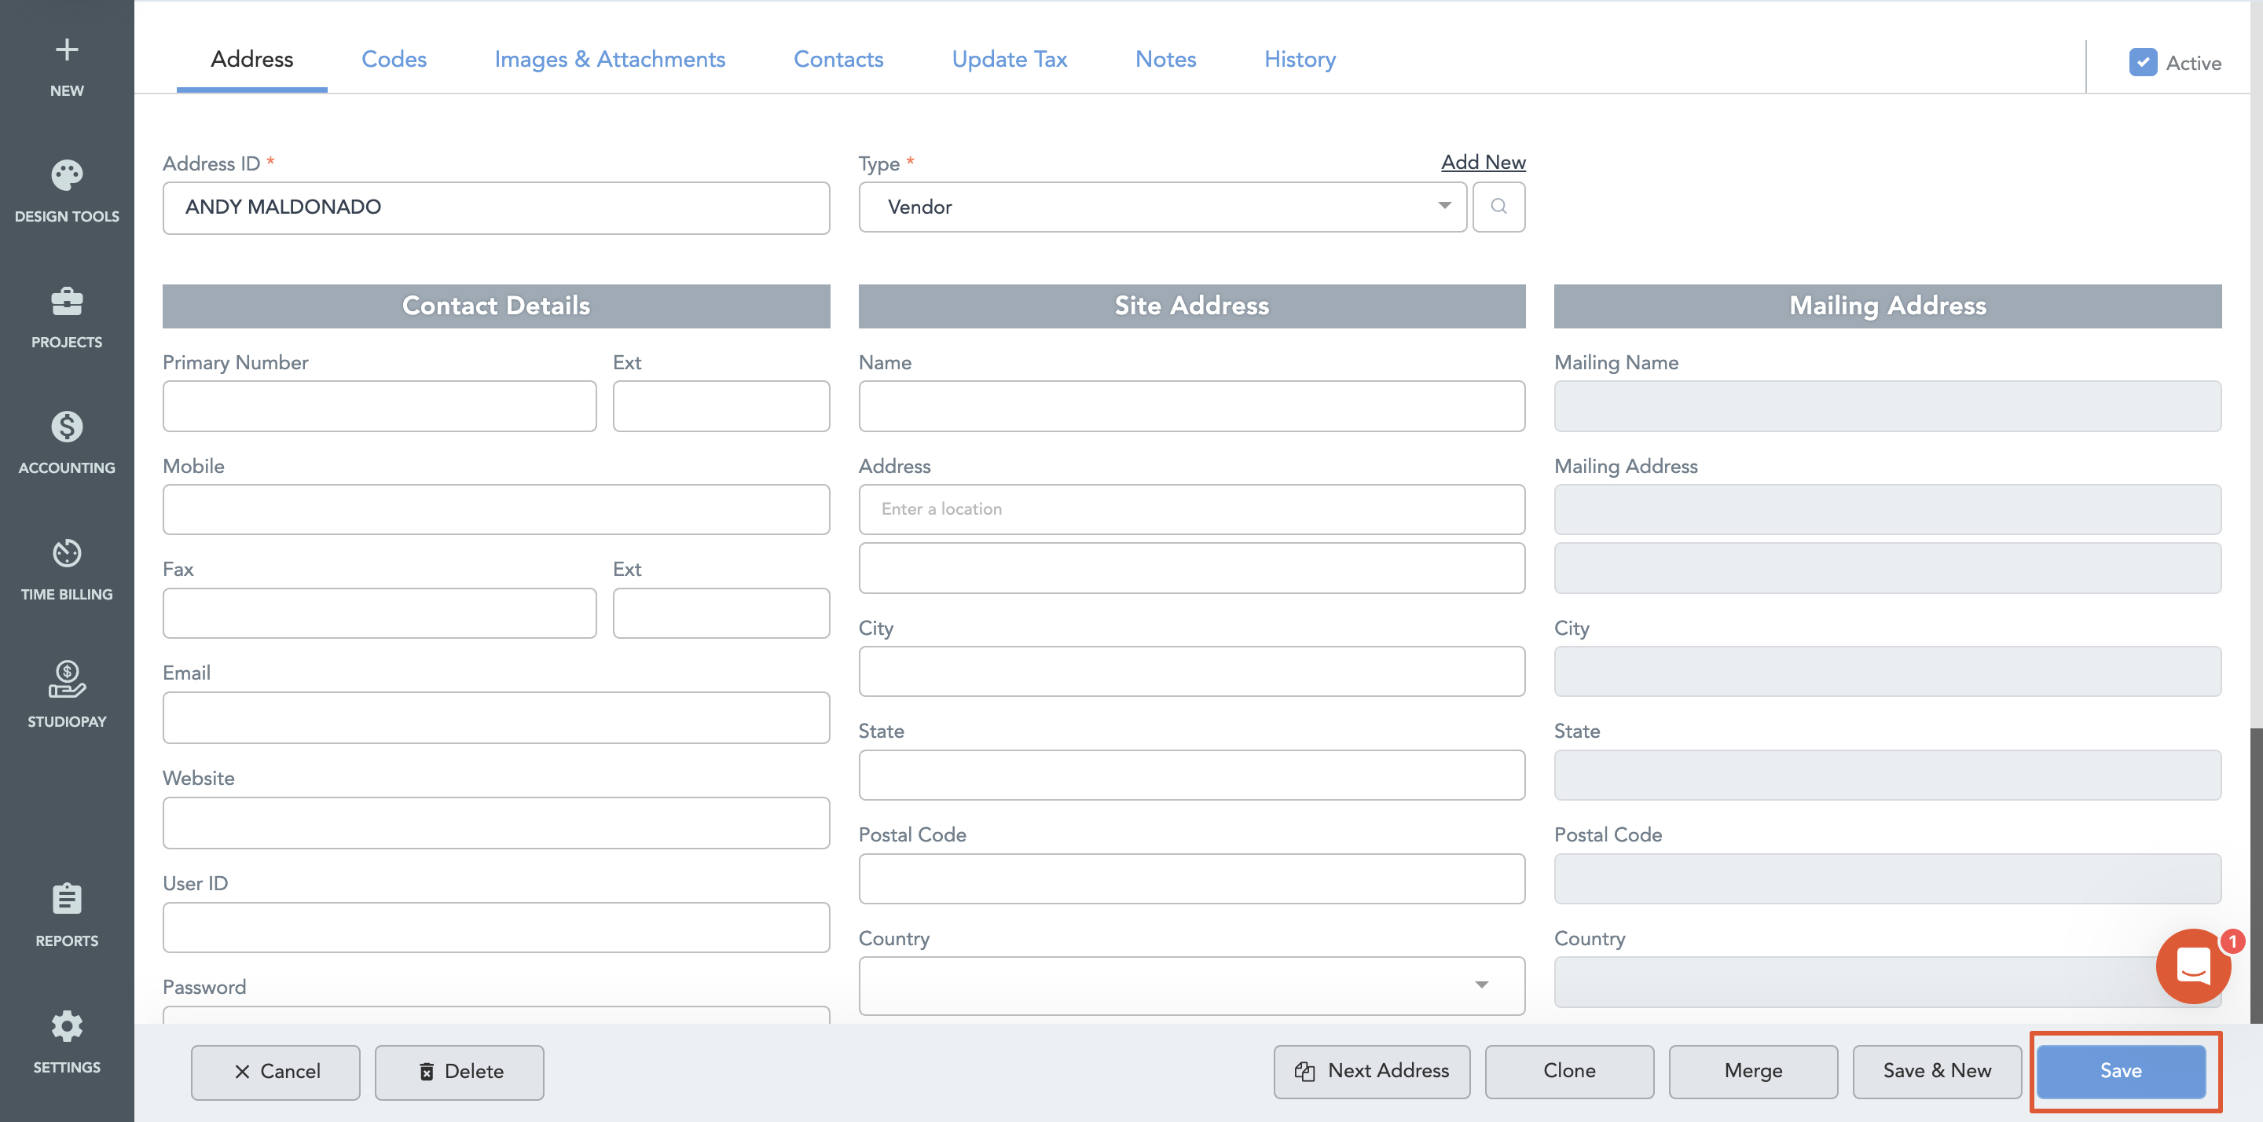
Task: Open Time Billing clock icon
Action: [67, 553]
